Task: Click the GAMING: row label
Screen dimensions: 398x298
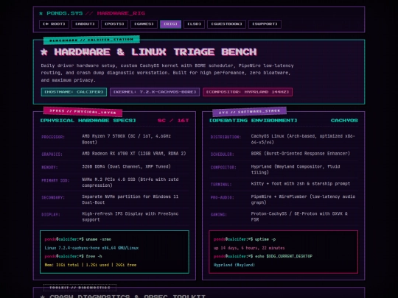Action: point(219,215)
